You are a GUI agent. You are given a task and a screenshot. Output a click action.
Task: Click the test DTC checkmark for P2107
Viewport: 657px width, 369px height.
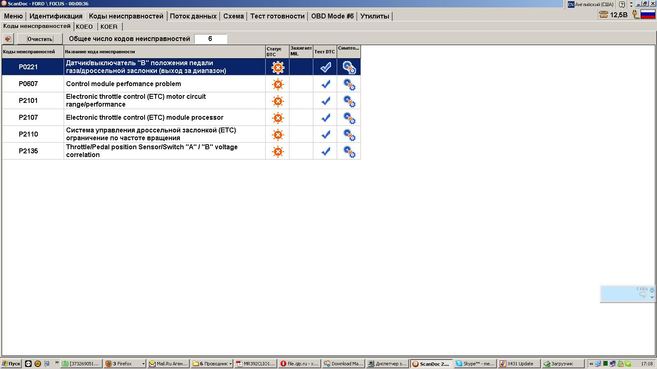[326, 118]
